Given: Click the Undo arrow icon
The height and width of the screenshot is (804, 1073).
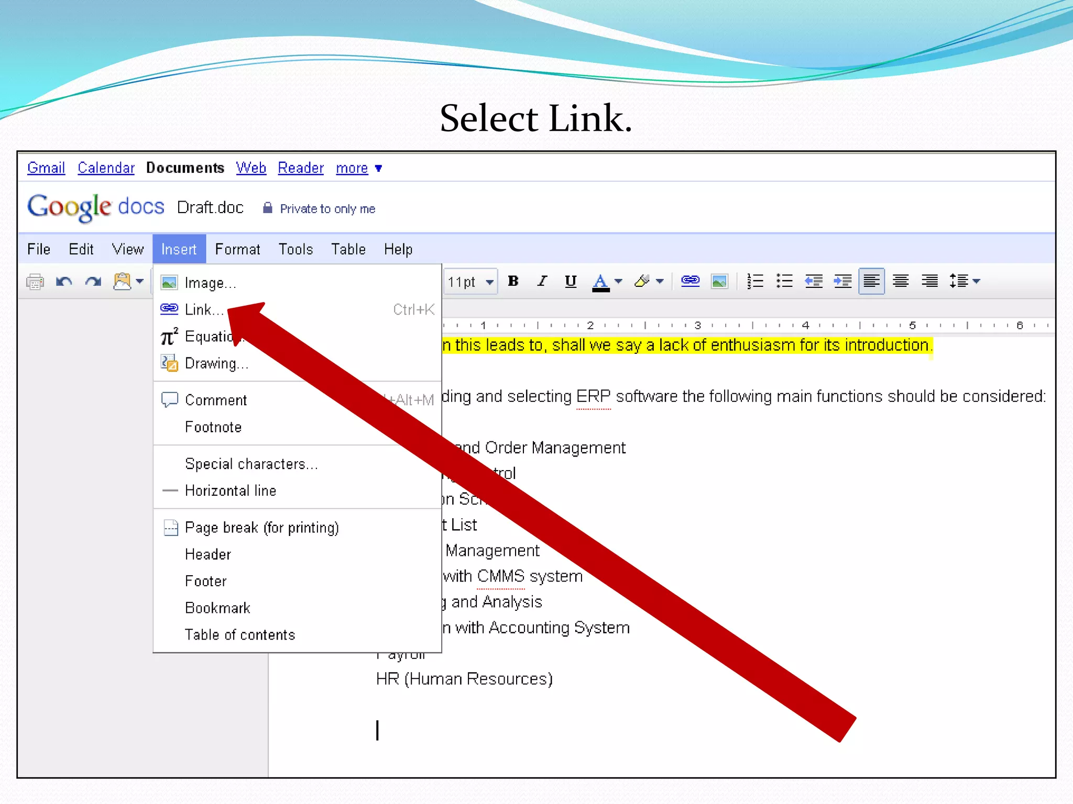Looking at the screenshot, I should point(64,282).
